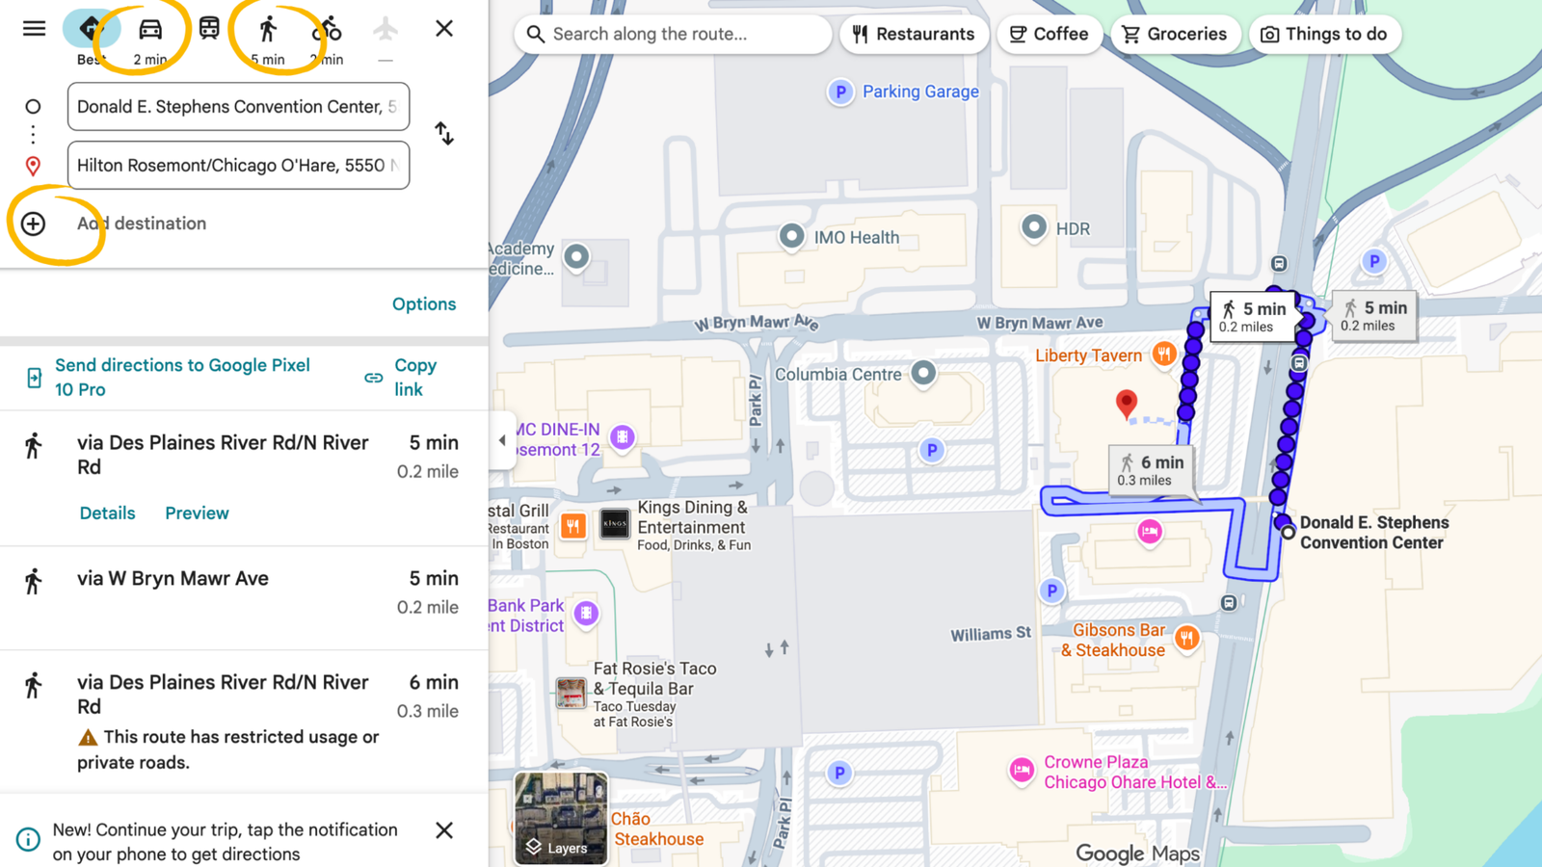
Task: Select driving travel mode
Action: point(150,30)
